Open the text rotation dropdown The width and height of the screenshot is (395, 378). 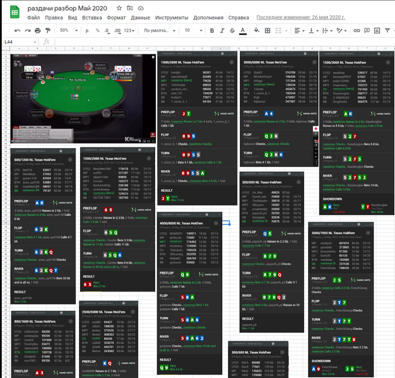coord(341,31)
